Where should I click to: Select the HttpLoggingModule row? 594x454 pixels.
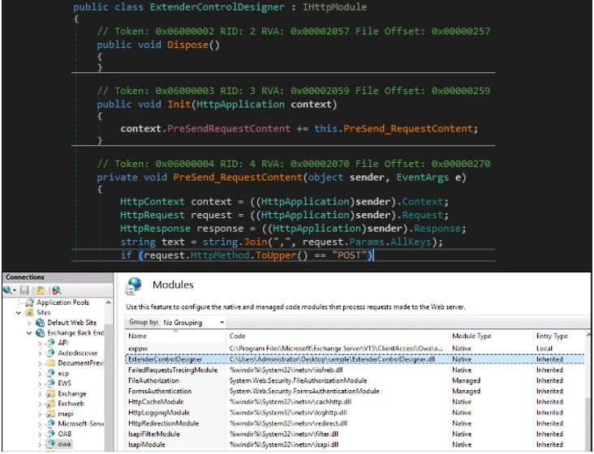tap(355, 413)
